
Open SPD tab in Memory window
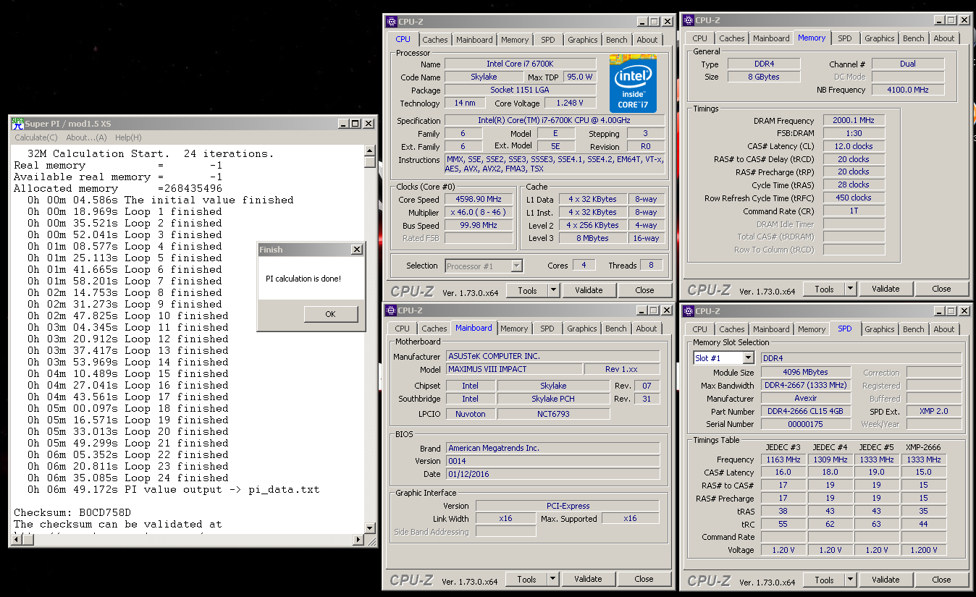point(845,38)
